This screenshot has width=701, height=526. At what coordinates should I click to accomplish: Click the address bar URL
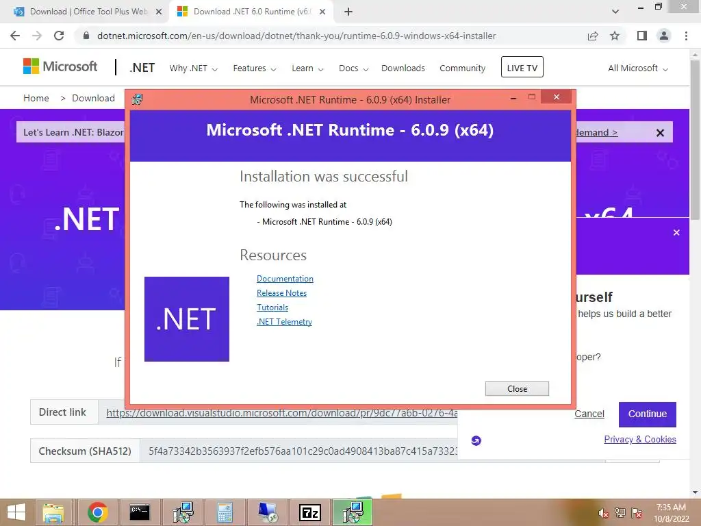pyautogui.click(x=296, y=36)
